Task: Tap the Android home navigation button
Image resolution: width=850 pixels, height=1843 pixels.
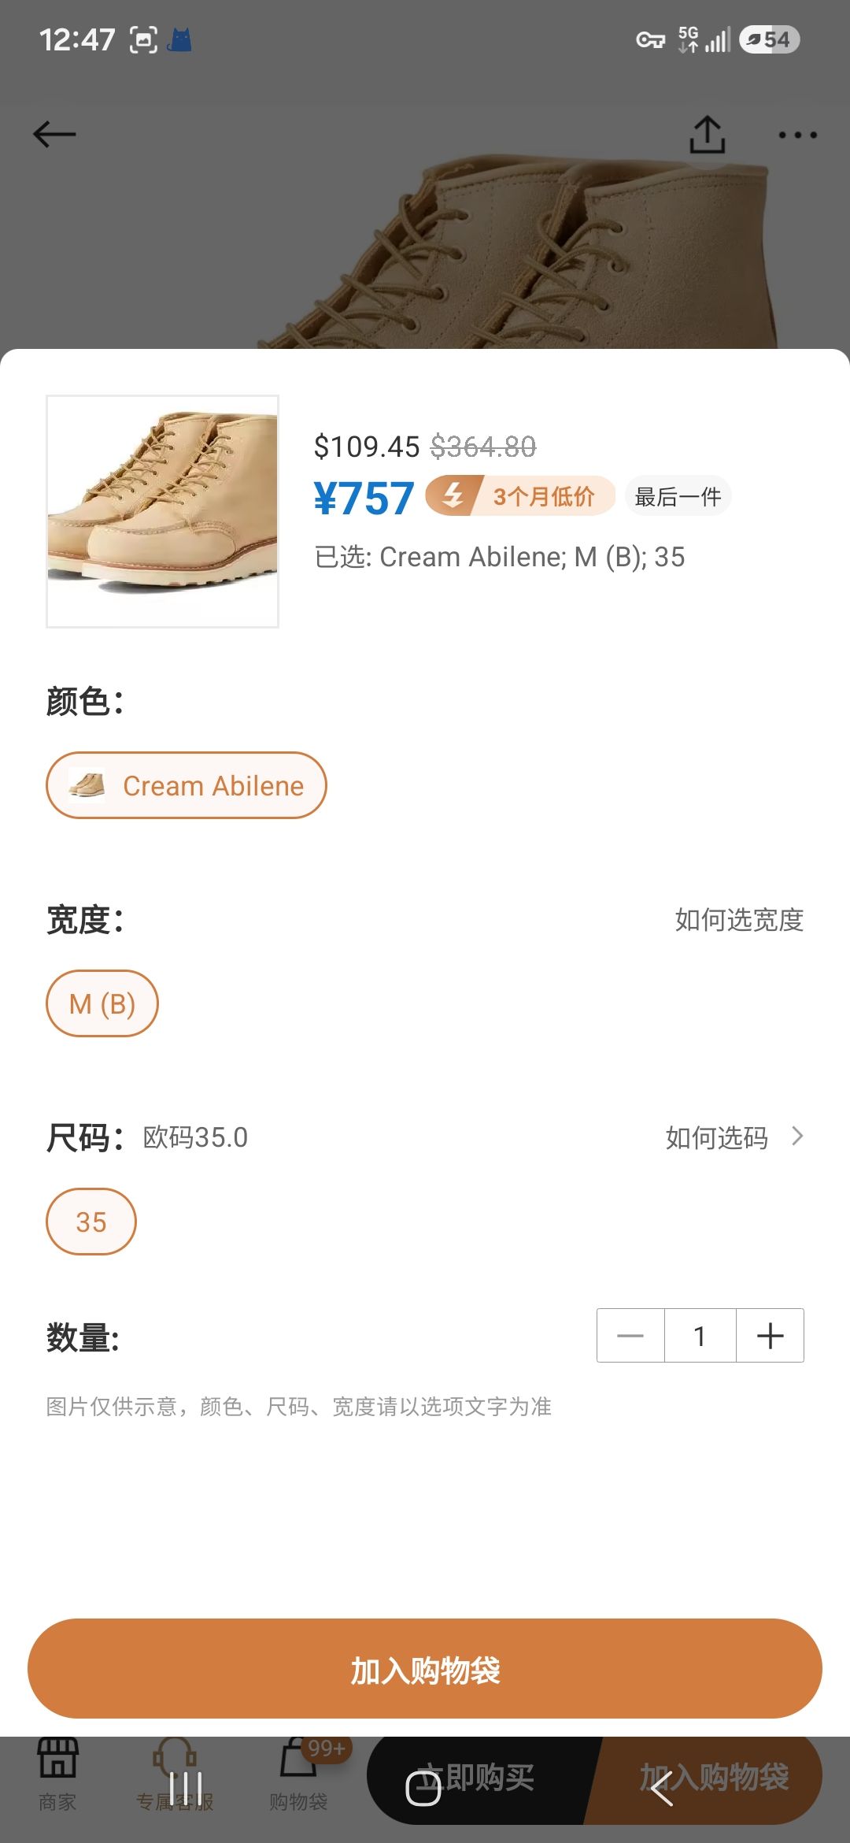Action: (x=423, y=1788)
